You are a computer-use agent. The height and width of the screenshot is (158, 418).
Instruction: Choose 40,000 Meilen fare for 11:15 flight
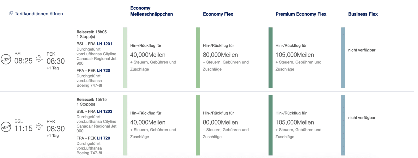[148, 122]
